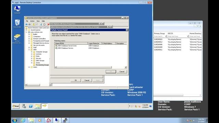Click Remote Desktop Connection on host taskbar
This screenshot has height=123, width=219.
pos(57,120)
